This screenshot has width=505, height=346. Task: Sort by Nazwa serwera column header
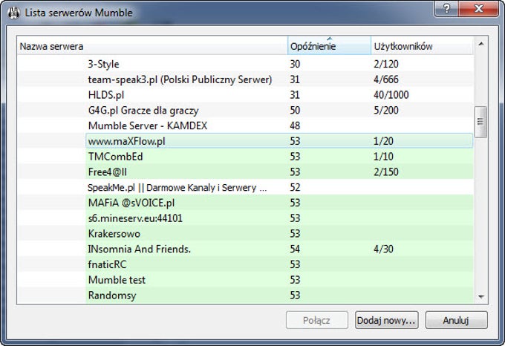[152, 46]
